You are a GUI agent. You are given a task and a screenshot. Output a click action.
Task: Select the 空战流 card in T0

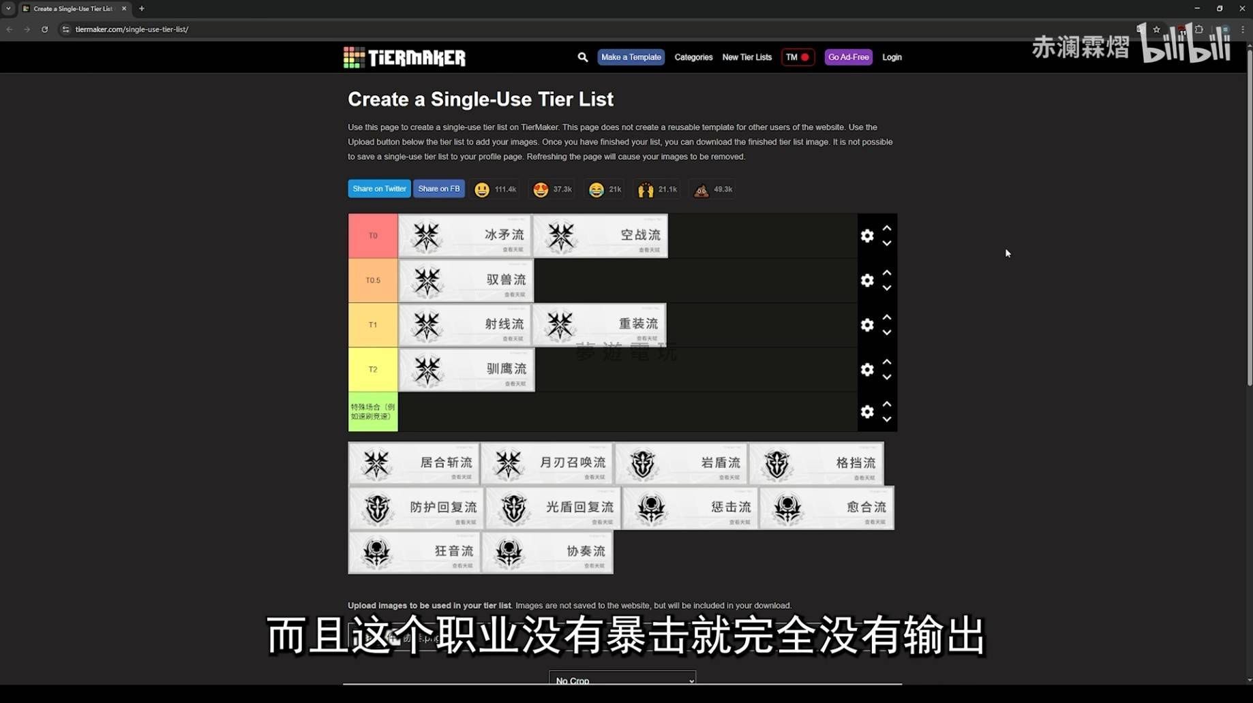601,236
